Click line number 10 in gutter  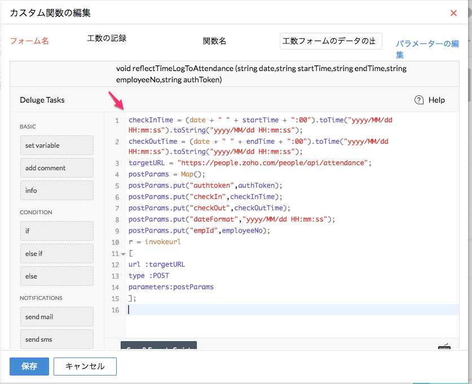click(x=115, y=242)
